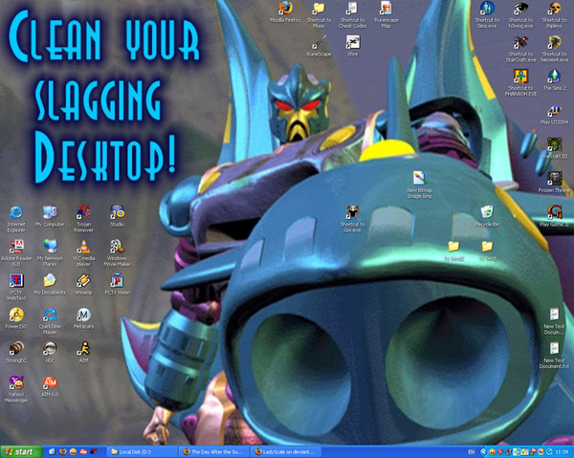Open the EN language bar indicator
This screenshot has height=458, width=574.
(x=471, y=451)
